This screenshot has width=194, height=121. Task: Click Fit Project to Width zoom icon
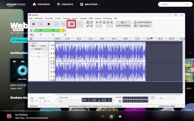[x=108, y=22]
